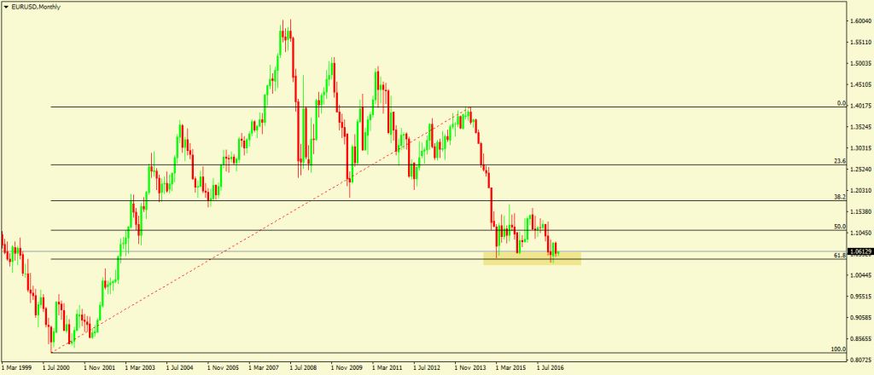Click the 1.00445 price axis label
The width and height of the screenshot is (874, 375).
[x=859, y=275]
